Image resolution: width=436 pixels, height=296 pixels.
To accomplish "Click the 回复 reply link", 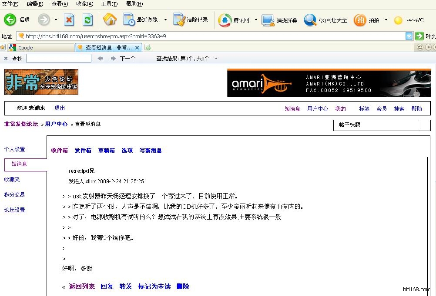I will [x=107, y=286].
